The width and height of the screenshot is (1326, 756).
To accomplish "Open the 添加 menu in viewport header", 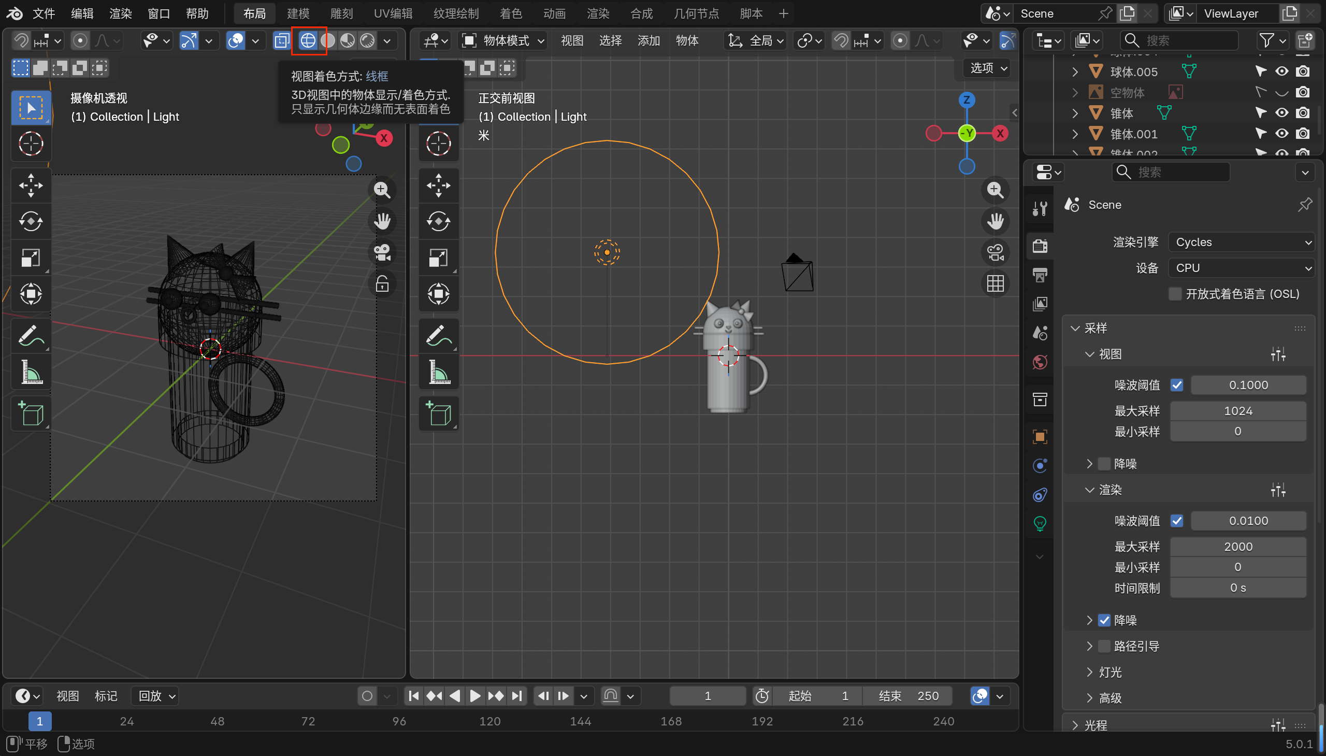I will 648,40.
